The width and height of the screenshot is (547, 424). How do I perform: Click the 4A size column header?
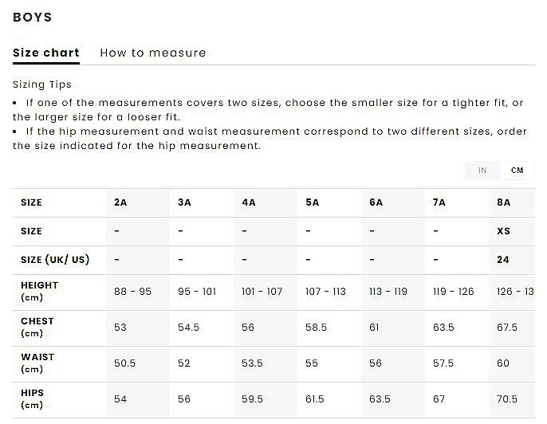click(x=248, y=203)
